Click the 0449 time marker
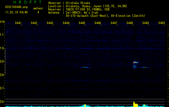 pos(146,23)
